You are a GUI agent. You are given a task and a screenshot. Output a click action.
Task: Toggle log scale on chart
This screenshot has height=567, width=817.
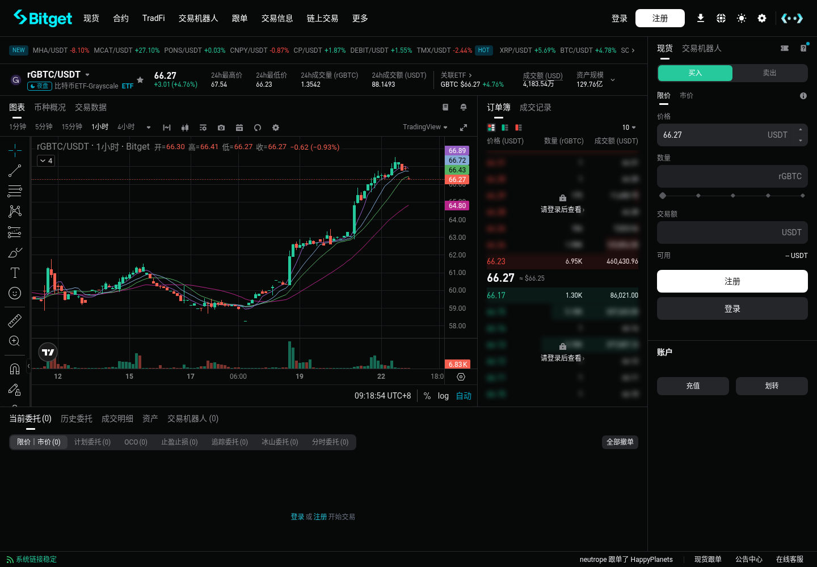443,396
